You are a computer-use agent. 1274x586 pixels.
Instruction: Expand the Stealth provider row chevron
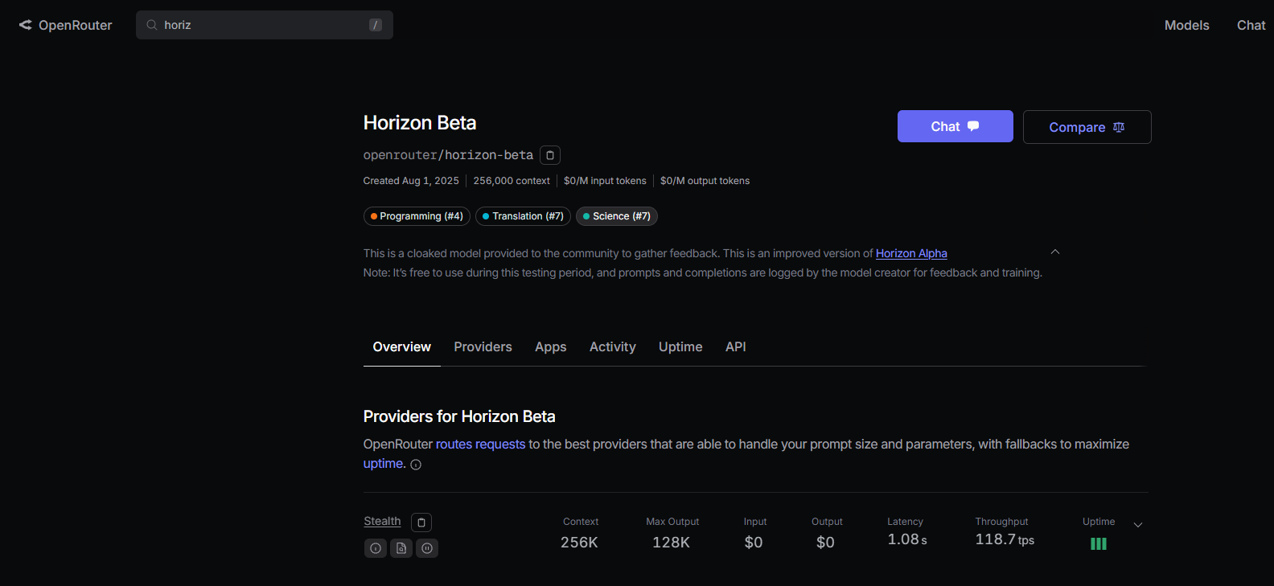[1138, 525]
